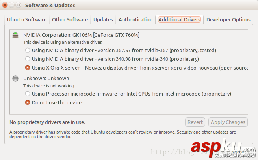Maximize the Software & Updates window
Viewport: 258px width, 160px height.
19,5
